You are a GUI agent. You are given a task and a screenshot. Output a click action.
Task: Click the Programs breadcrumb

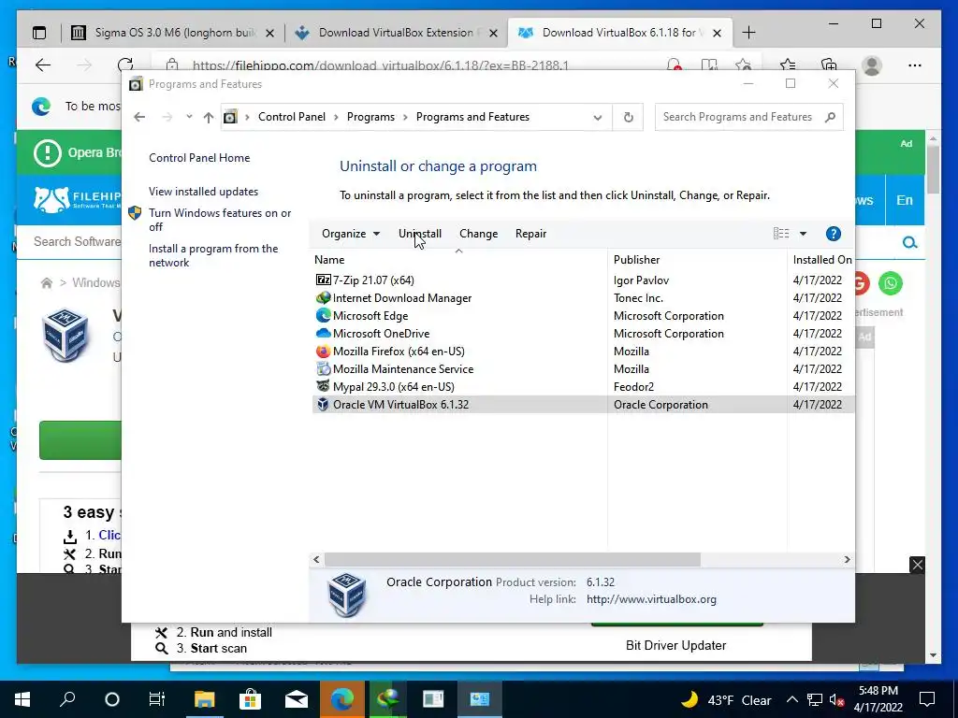(x=370, y=117)
